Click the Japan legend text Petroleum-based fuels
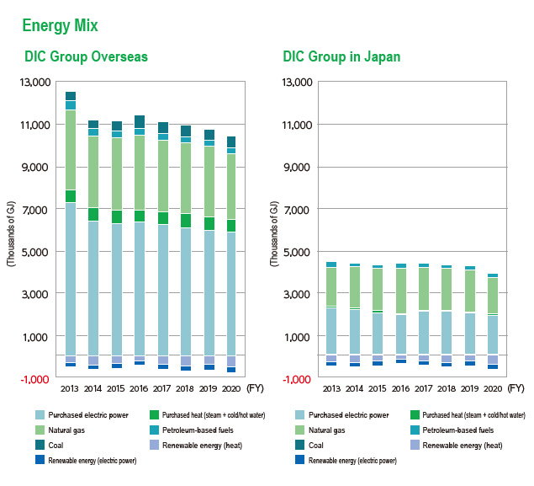The width and height of the screenshot is (534, 486). 458,430
